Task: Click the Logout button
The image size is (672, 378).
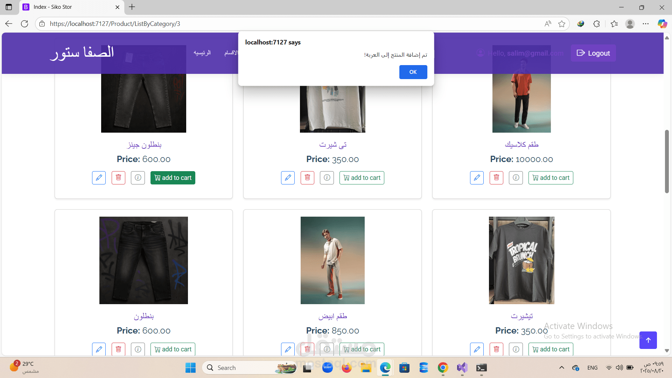Action: 593,53
